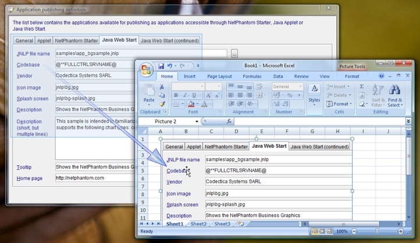Open the Insert ribbon tab
This screenshot has height=243, width=420.
tap(190, 77)
